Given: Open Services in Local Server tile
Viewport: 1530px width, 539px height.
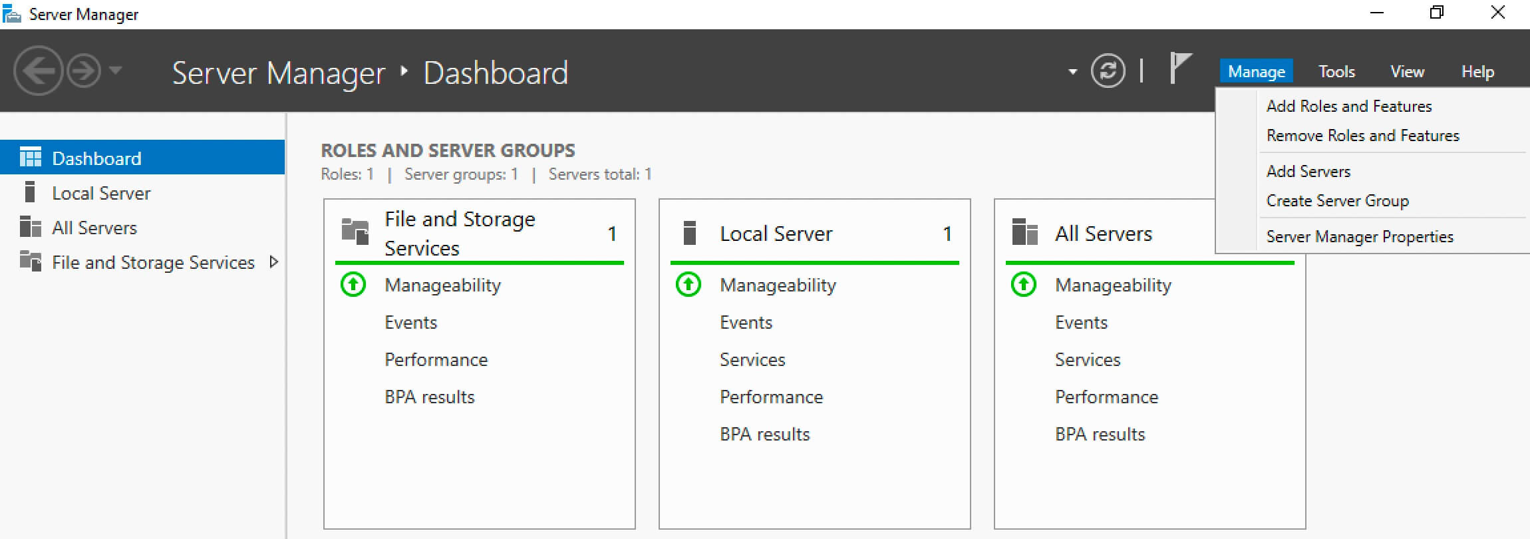Looking at the screenshot, I should [752, 360].
